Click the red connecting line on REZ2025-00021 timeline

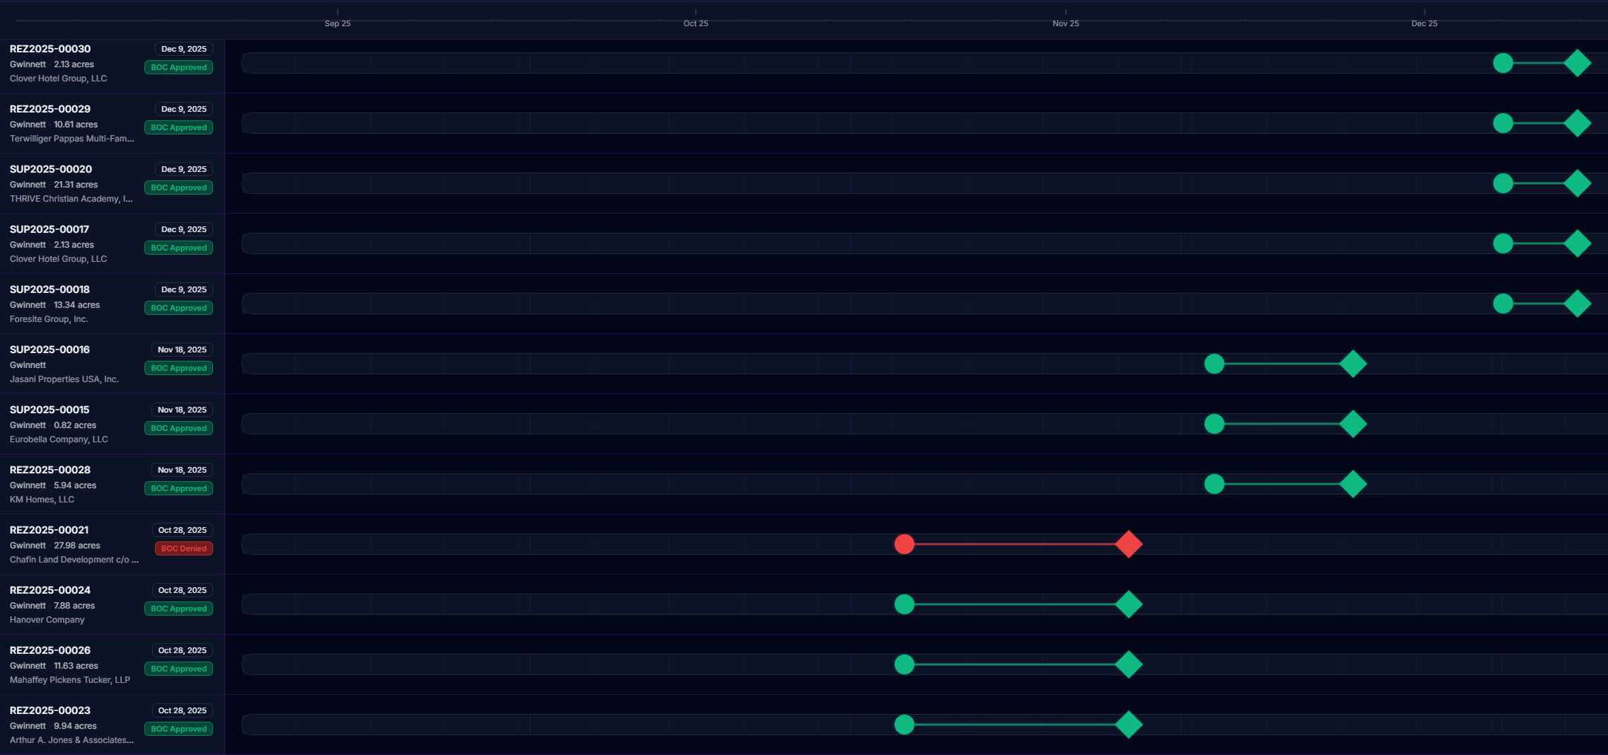point(1016,544)
